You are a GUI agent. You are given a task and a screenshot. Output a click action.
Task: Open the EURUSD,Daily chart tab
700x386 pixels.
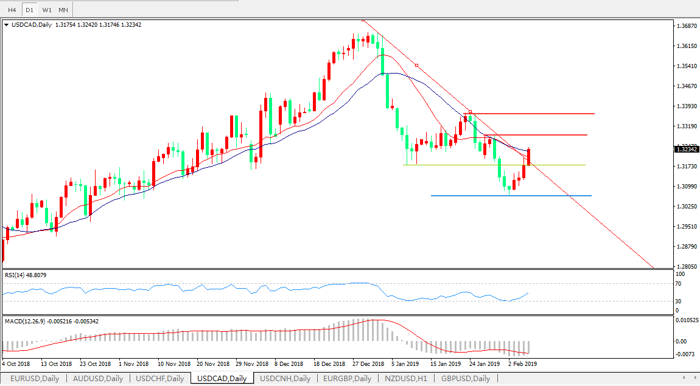35,379
